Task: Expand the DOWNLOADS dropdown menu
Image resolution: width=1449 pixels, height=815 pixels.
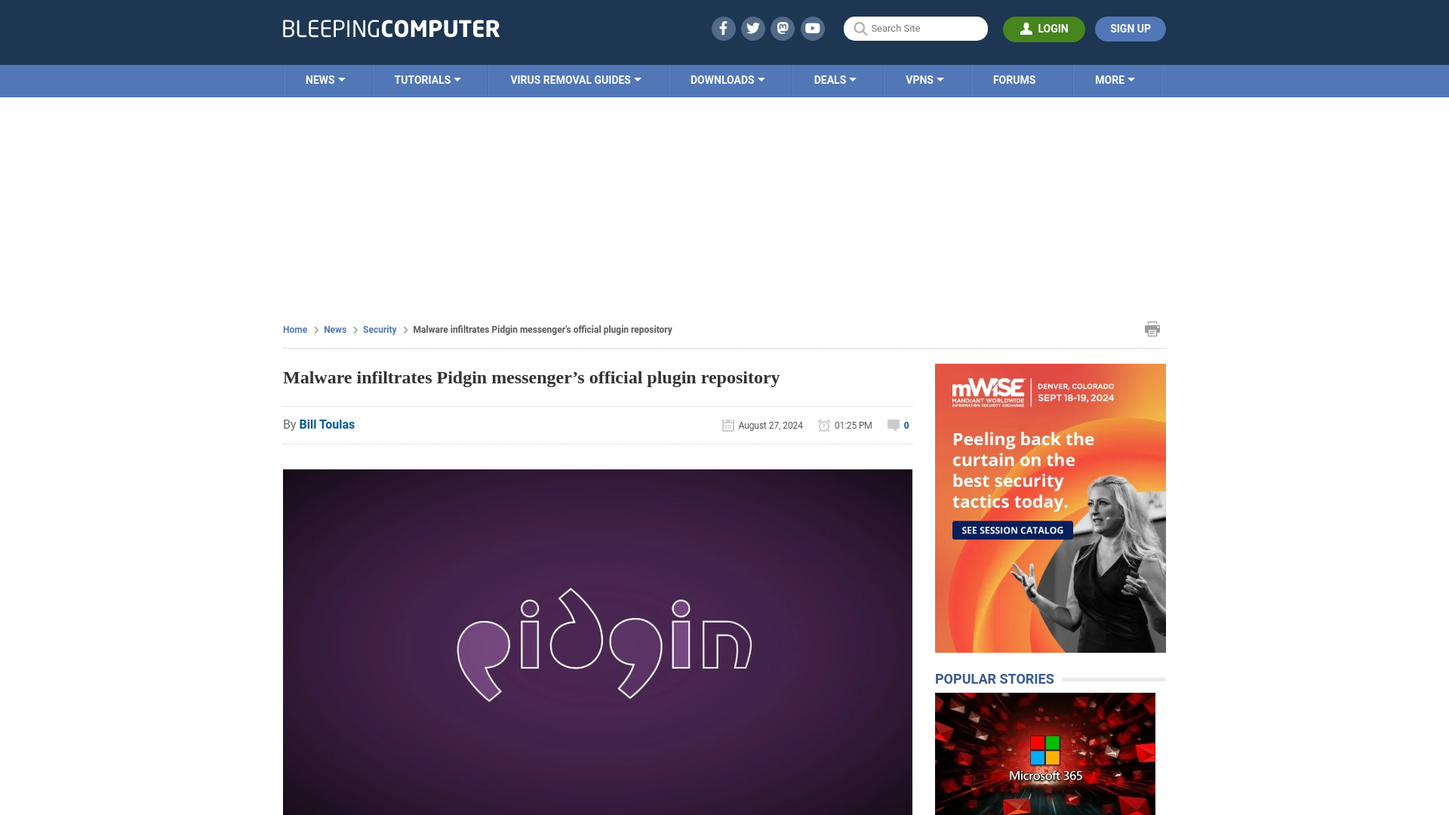Action: point(727,79)
